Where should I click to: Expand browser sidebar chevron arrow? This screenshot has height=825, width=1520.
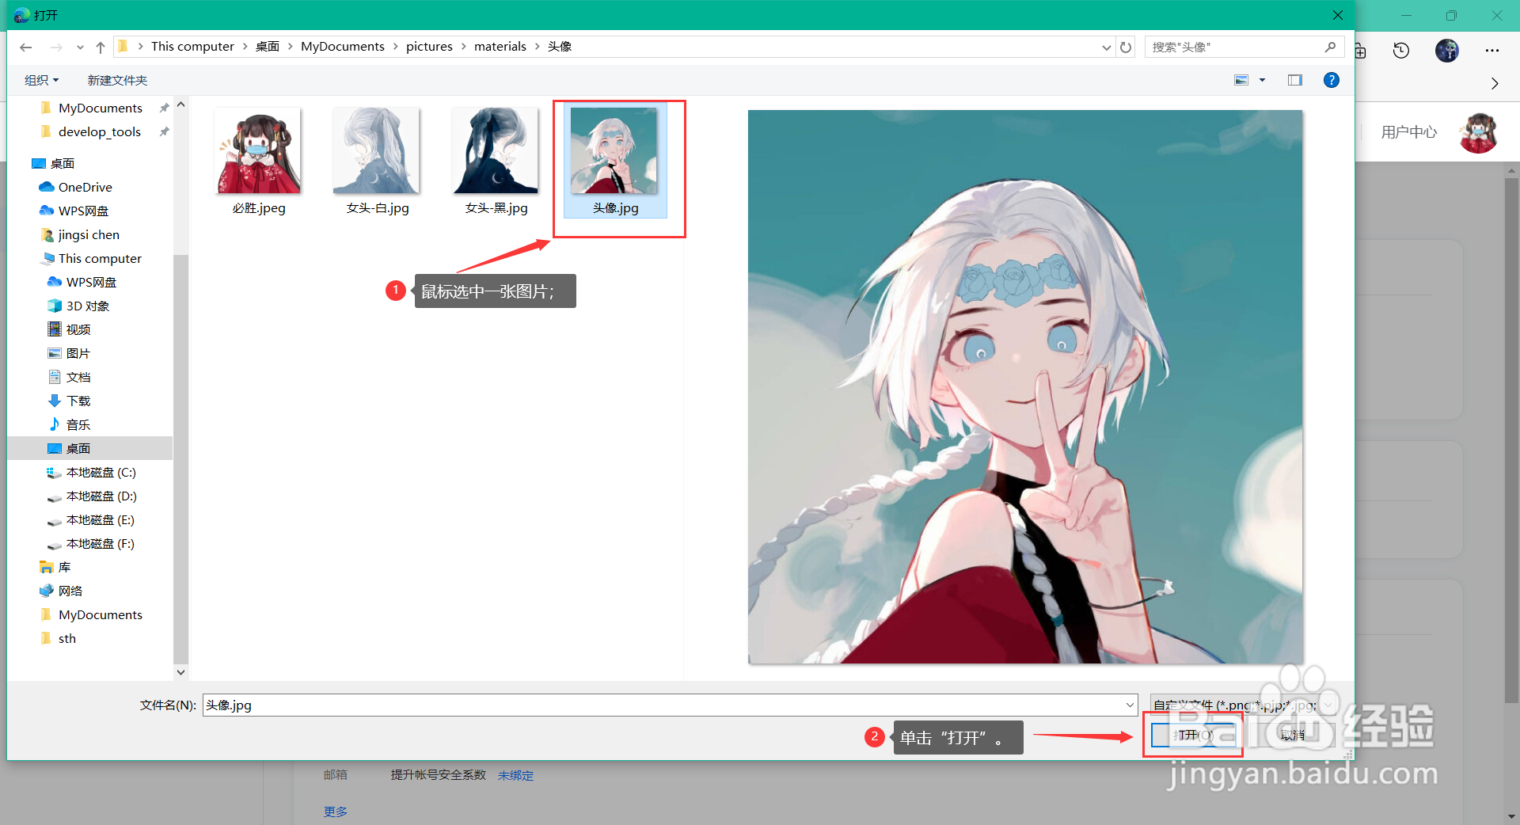click(x=1495, y=83)
